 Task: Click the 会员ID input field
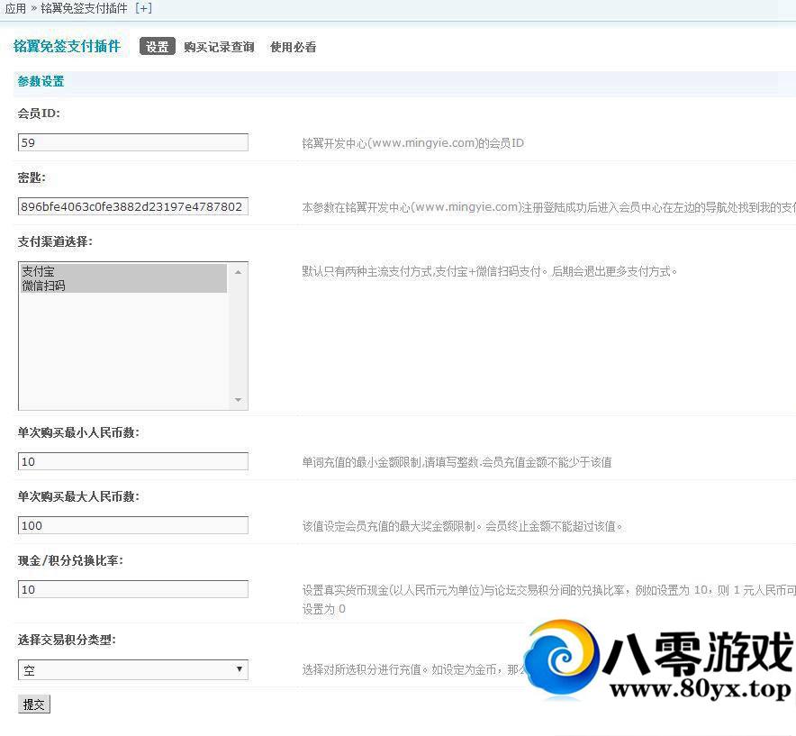pyautogui.click(x=133, y=141)
